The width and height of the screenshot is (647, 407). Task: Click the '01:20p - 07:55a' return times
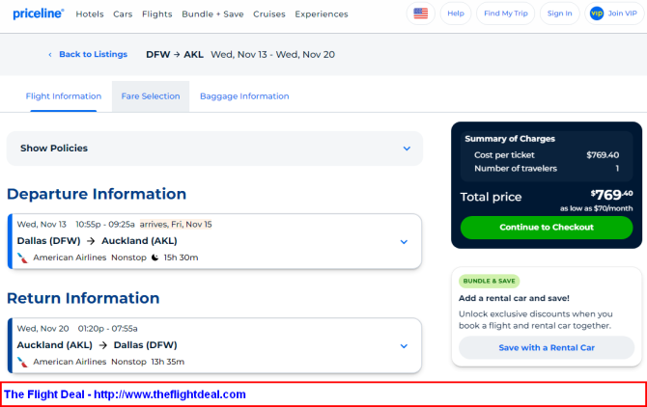pos(108,329)
